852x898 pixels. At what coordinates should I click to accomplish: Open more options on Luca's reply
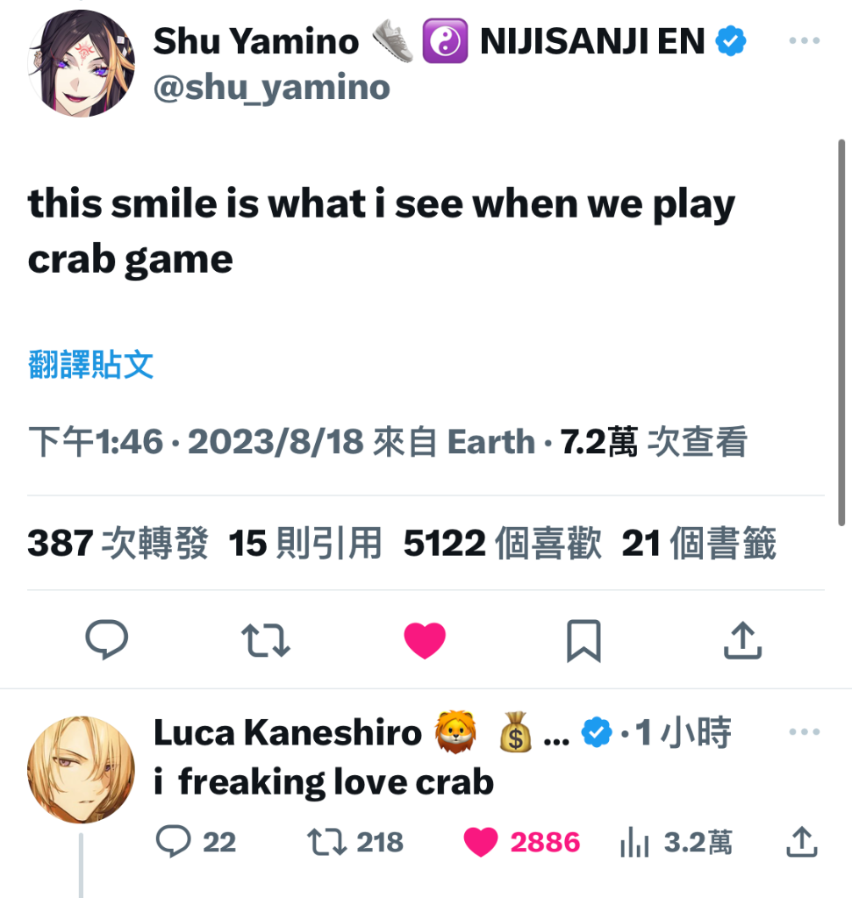coord(805,731)
